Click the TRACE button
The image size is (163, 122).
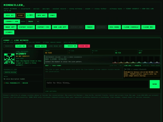[90, 27]
